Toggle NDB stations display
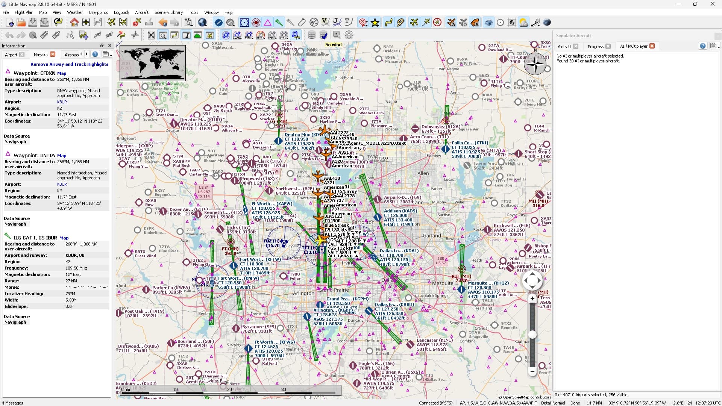The height and width of the screenshot is (406, 722). (256, 23)
